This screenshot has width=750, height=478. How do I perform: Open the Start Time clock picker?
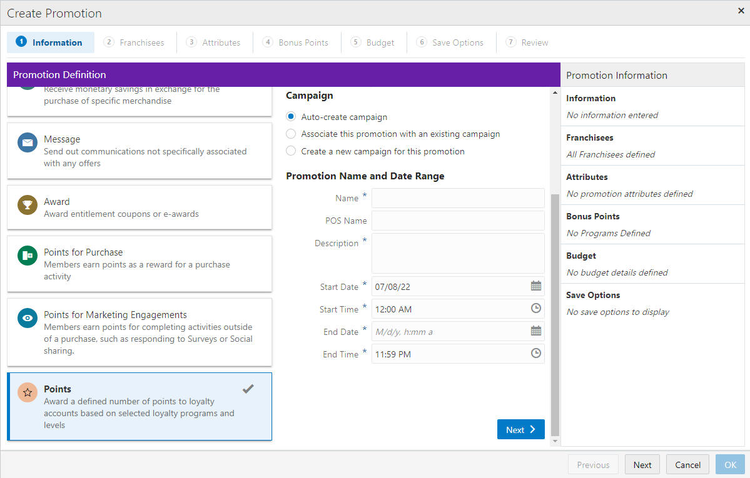535,308
